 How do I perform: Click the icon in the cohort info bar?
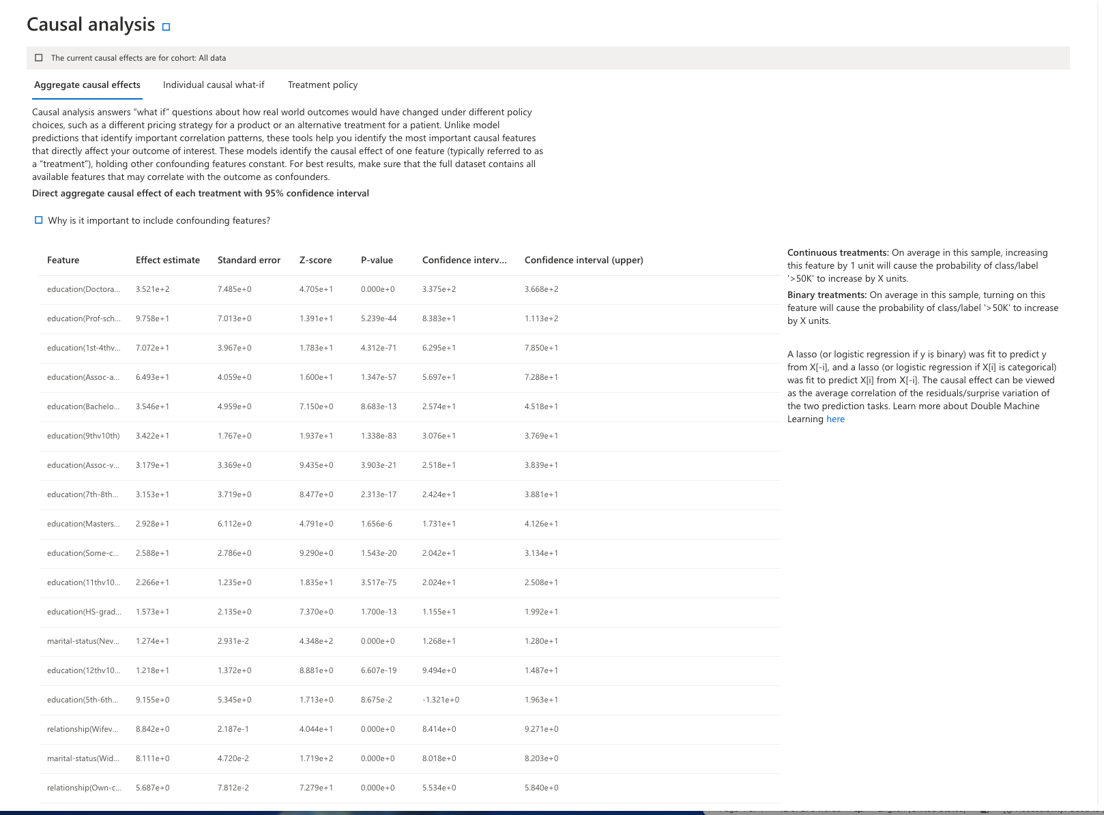(39, 58)
